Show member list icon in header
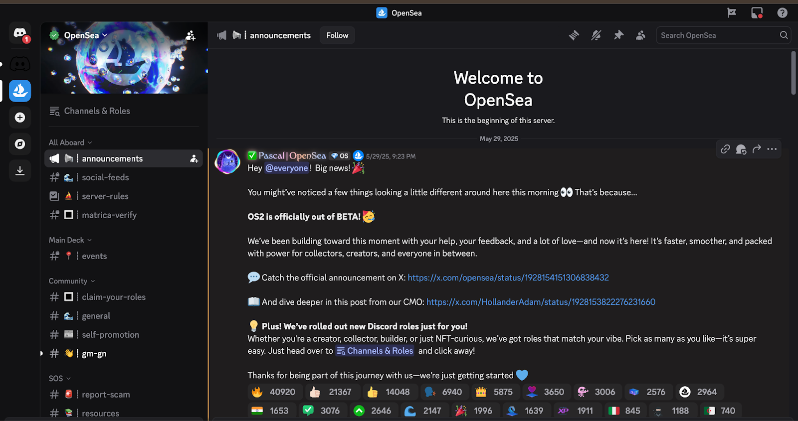Image resolution: width=798 pixels, height=421 pixels. coord(641,35)
